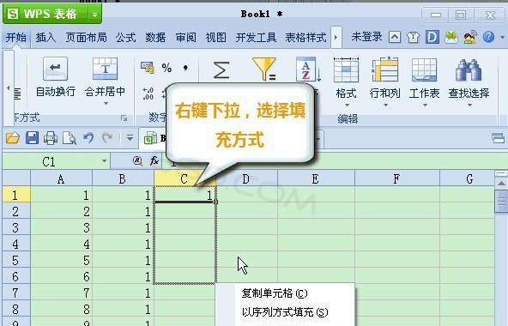Click the green plant icon beside the D
The height and width of the screenshot is (326, 508).
coord(451,37)
